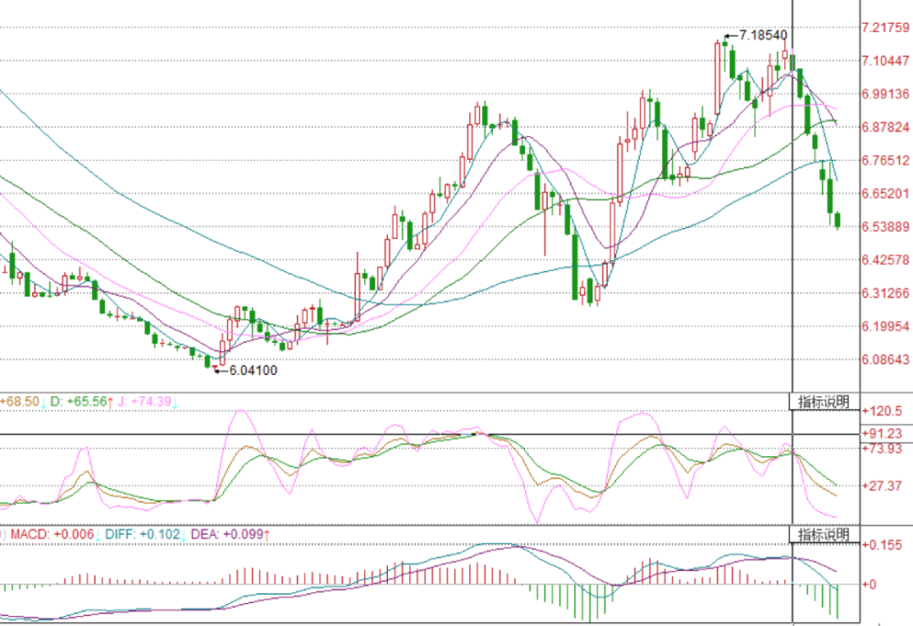Click the KDJ panel's 指标说明 button
The height and width of the screenshot is (626, 913).
coord(824,402)
